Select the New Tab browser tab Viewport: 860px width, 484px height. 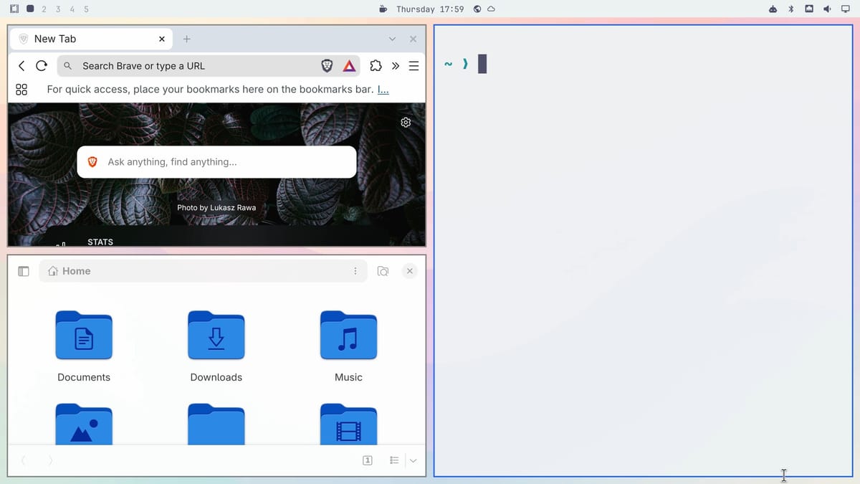[x=90, y=39]
